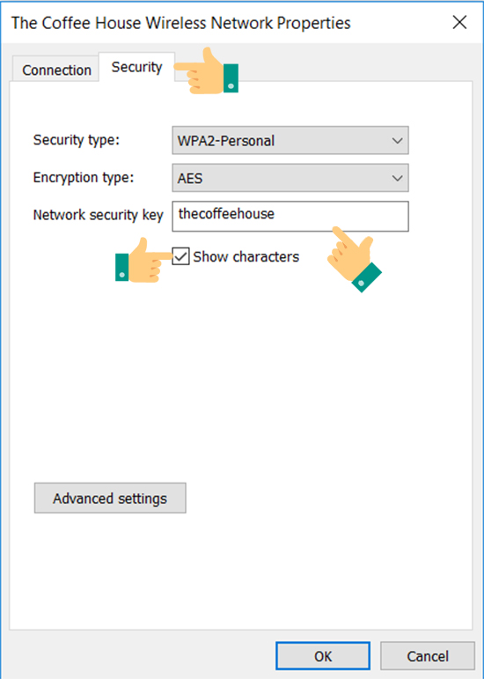
Task: Click the Cancel button
Action: pos(428,656)
